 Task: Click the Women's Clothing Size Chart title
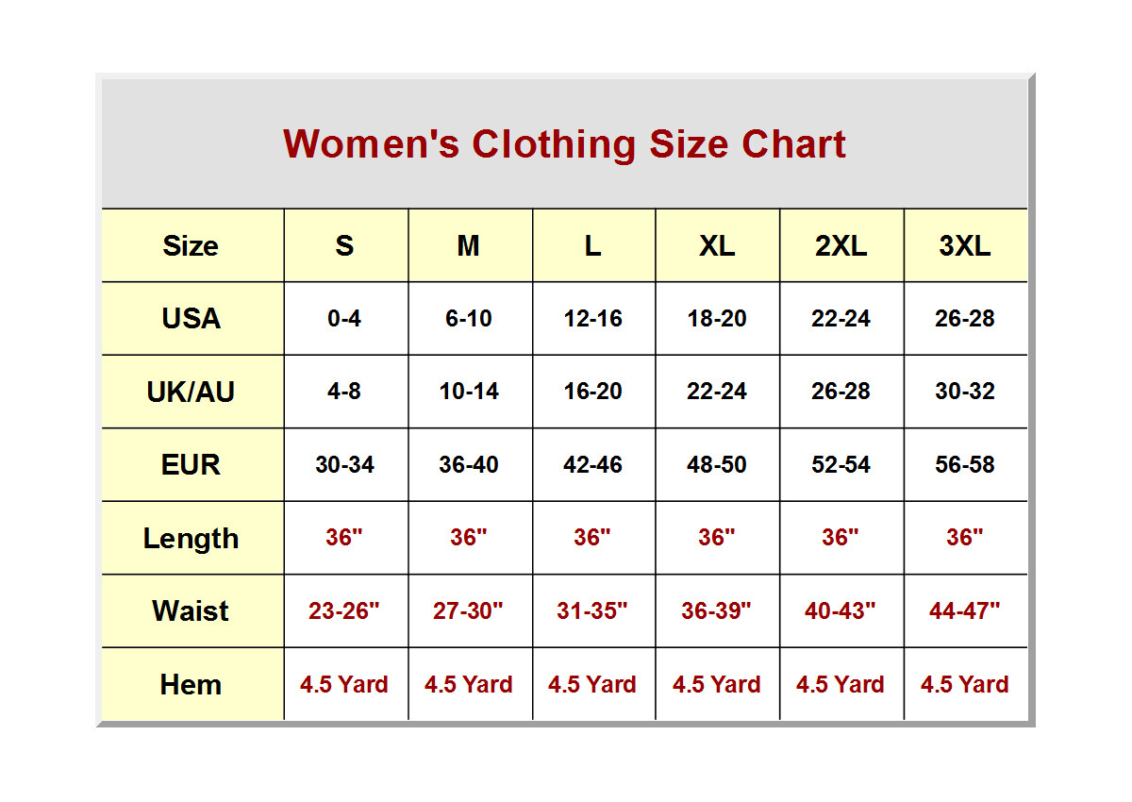564,144
